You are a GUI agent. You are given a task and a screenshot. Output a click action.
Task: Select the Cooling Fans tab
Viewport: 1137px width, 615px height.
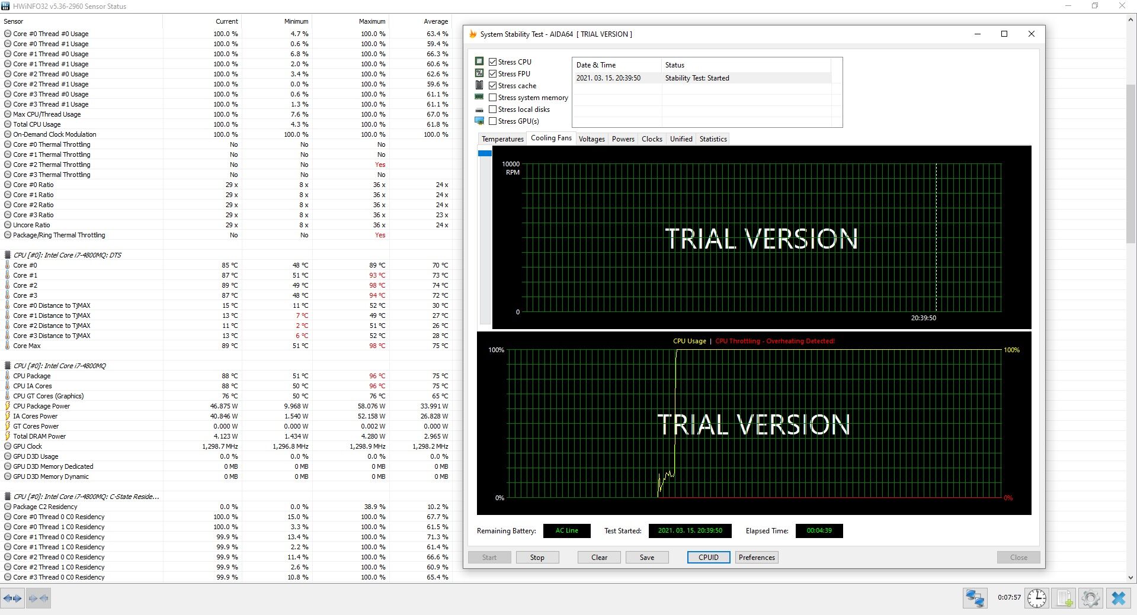(x=551, y=138)
